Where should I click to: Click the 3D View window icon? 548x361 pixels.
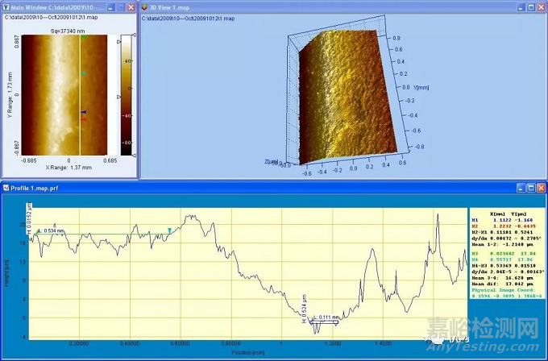(x=146, y=6)
